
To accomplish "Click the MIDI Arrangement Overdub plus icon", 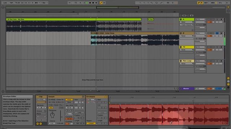I will tap(96, 3).
